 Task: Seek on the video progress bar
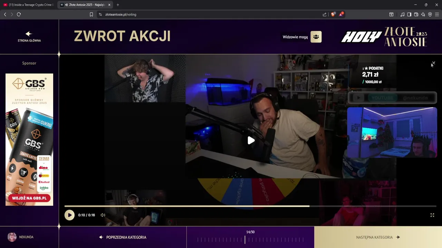(250, 206)
